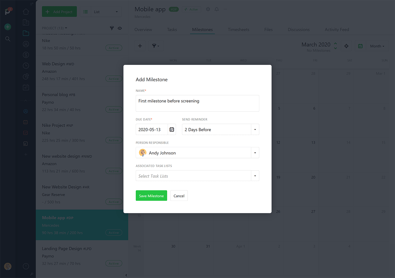Open the red checkbox tasks shortcut
The image size is (395, 278).
click(x=26, y=133)
